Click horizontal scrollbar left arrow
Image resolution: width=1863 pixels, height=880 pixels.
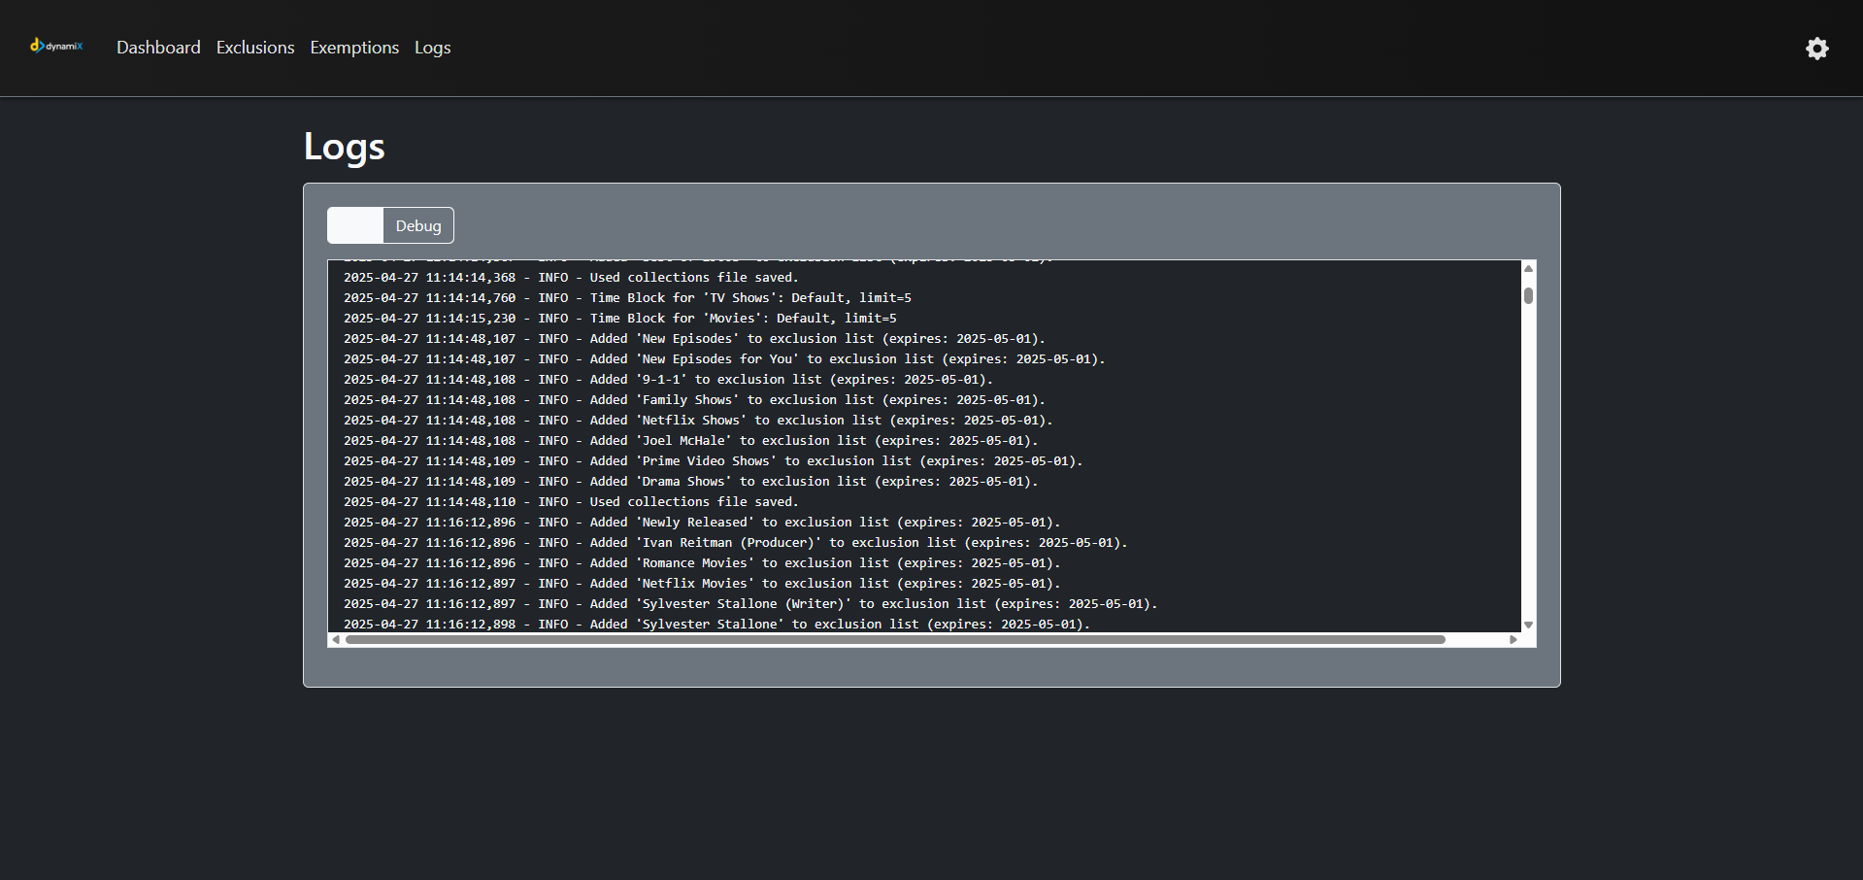(336, 639)
